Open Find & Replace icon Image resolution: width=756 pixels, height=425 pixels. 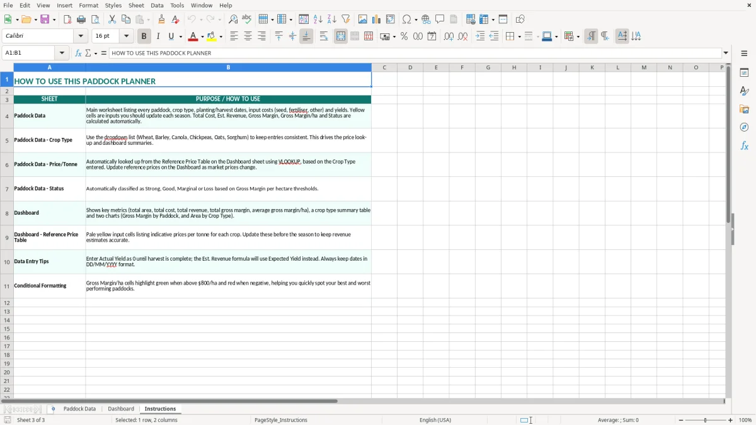click(x=233, y=20)
